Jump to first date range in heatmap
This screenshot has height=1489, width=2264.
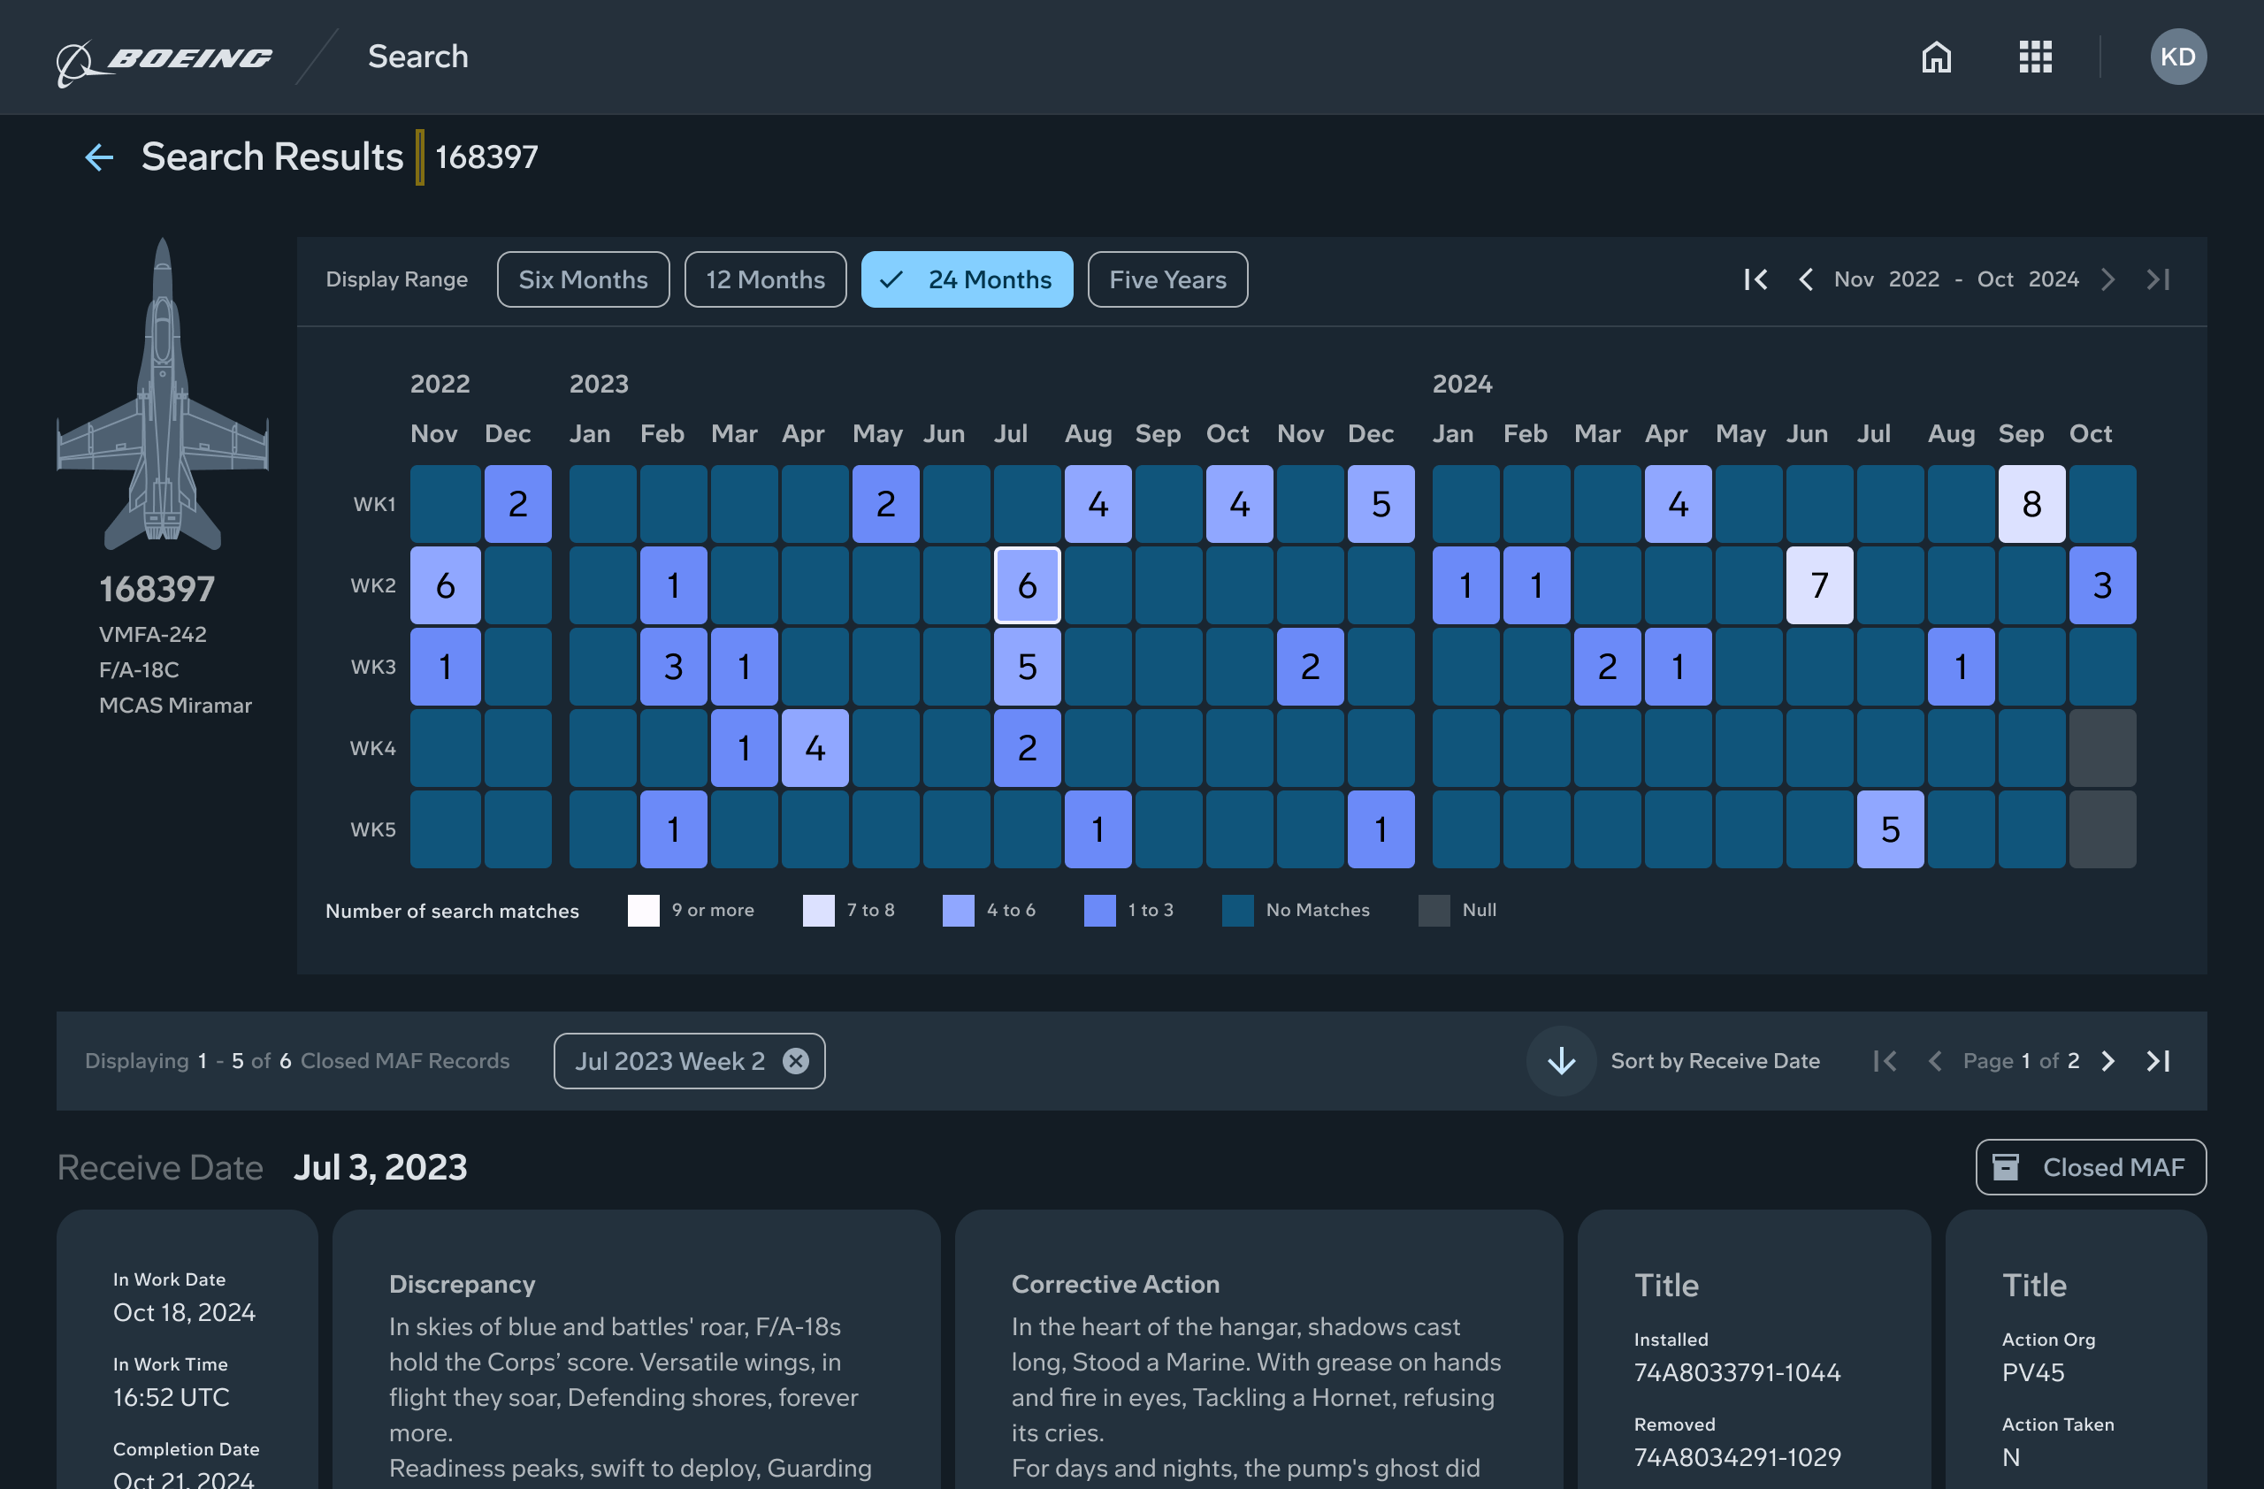click(x=1756, y=279)
